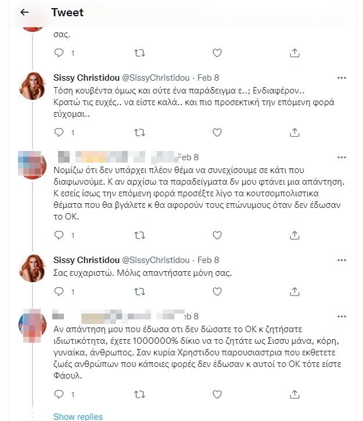
Task: Reply to tweet starting 'Νομίζω ότι δεν υπάρχει'
Action: (x=59, y=235)
